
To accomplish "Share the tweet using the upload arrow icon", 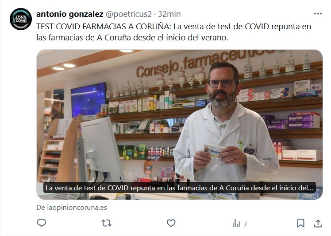I will [x=318, y=223].
